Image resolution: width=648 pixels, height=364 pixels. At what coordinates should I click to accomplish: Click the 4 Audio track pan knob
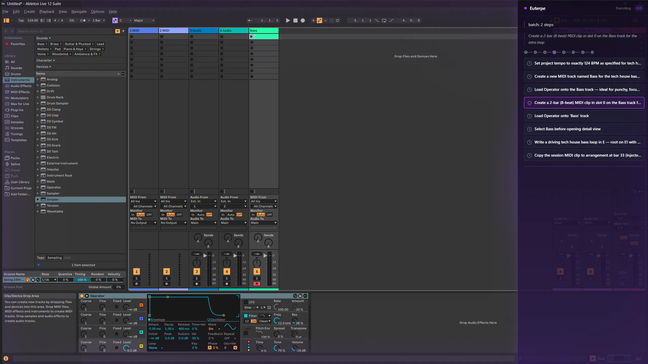pos(227,263)
